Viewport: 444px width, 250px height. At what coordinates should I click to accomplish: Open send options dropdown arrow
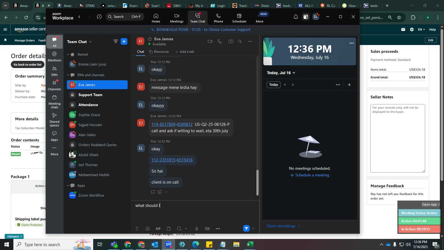[x=253, y=229]
